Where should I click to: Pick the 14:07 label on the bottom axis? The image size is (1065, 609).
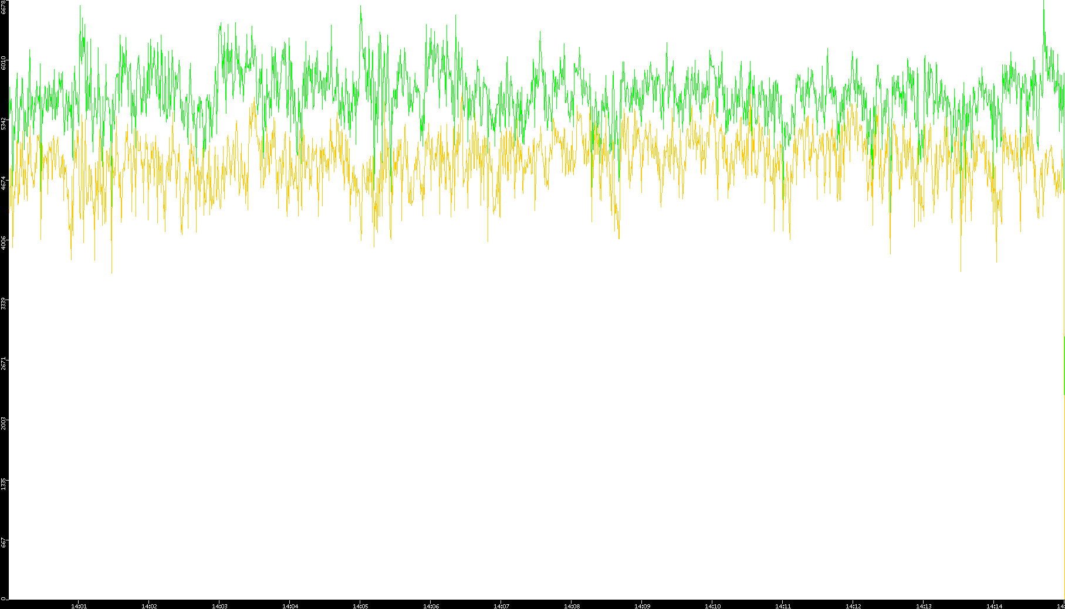click(x=501, y=606)
